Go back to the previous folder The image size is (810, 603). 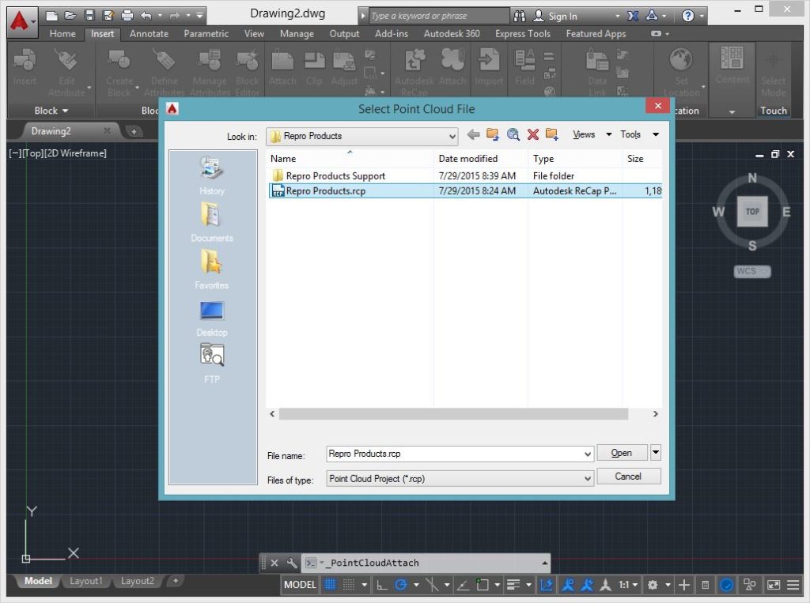(x=473, y=134)
